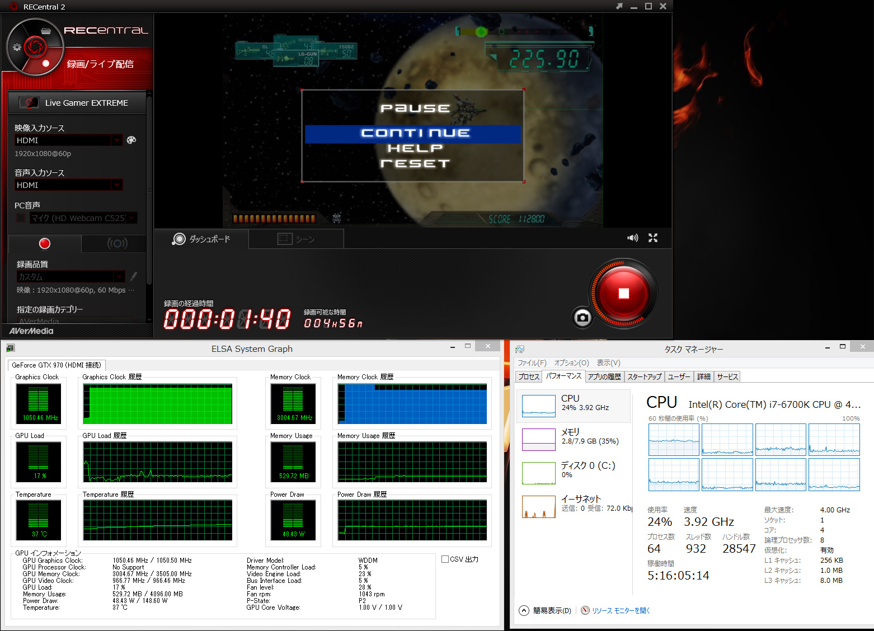
Task: Open the 録画品質 カスタム dropdown
Action: pyautogui.click(x=119, y=276)
